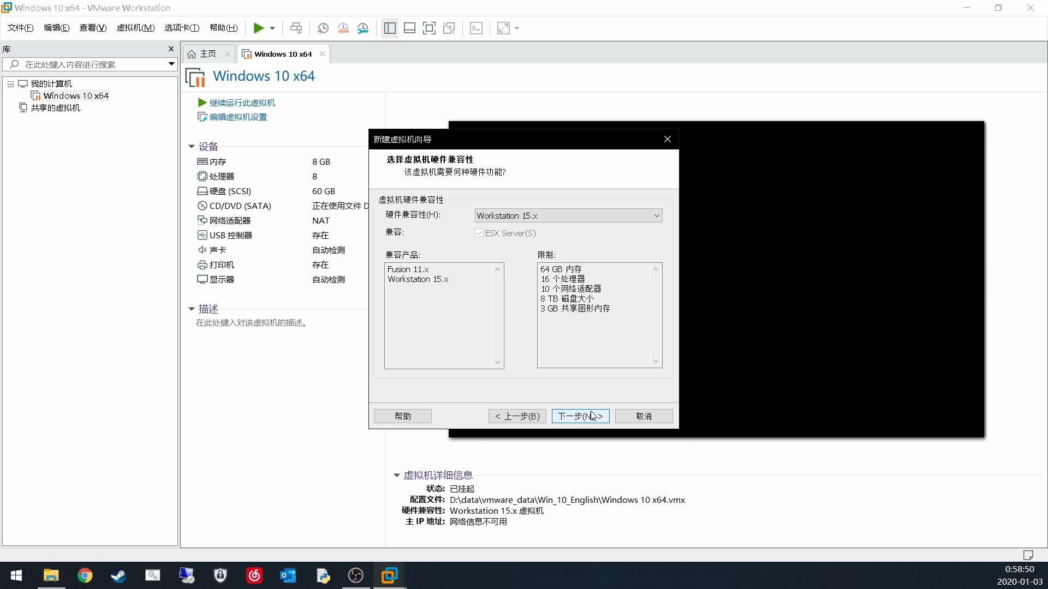Select the Take Snapshot icon

pos(323,28)
